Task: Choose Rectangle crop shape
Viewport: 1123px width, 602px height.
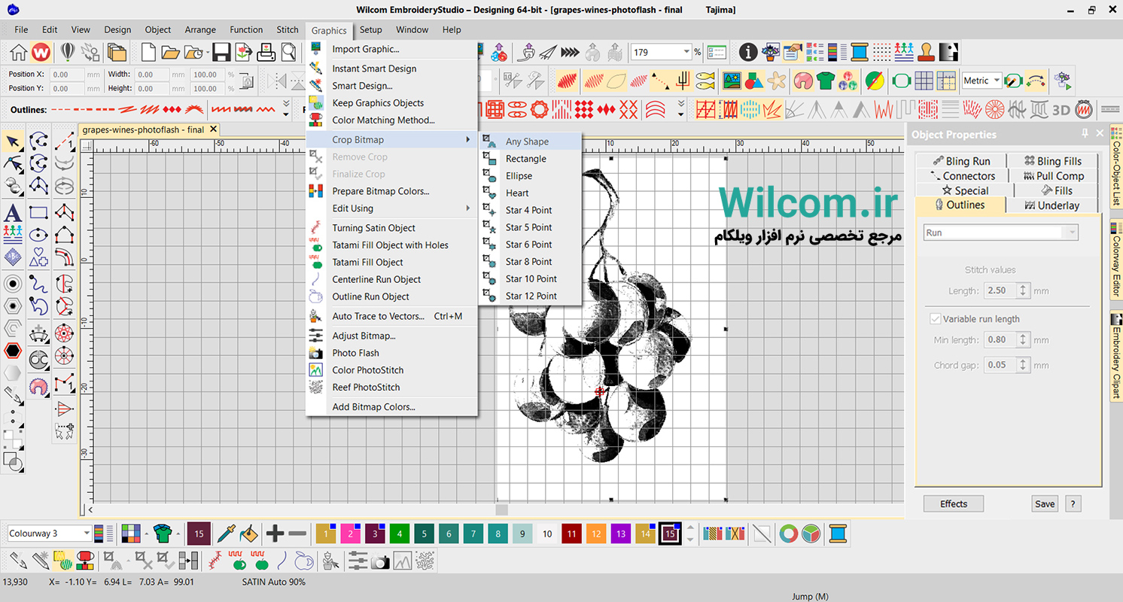Action: [x=531, y=159]
